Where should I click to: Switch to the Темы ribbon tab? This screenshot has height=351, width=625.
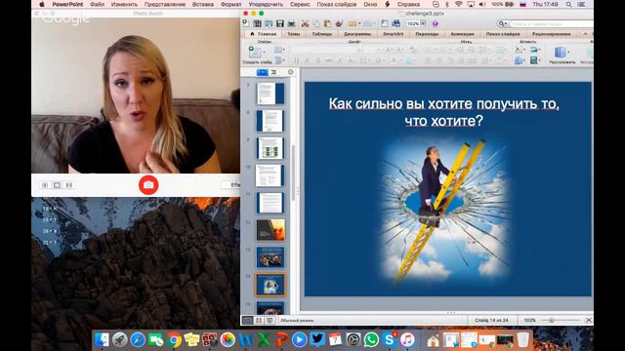click(x=293, y=34)
